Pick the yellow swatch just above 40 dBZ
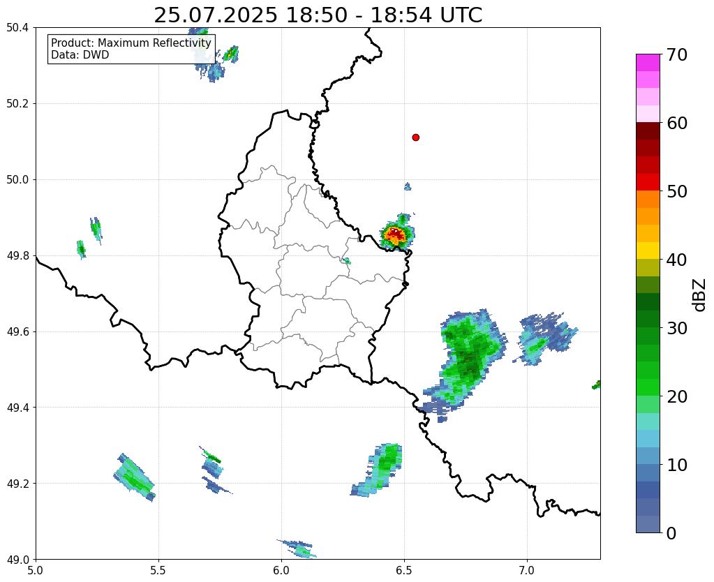Image resolution: width=714 pixels, height=582 pixels. click(648, 251)
